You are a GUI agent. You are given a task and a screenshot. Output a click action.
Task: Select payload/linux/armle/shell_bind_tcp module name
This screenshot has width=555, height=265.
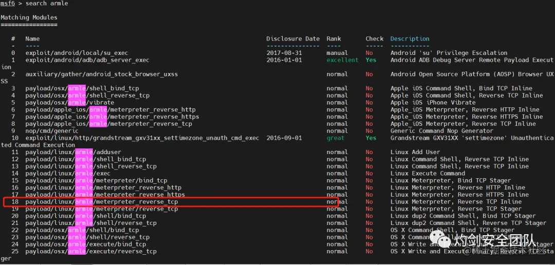click(x=86, y=159)
